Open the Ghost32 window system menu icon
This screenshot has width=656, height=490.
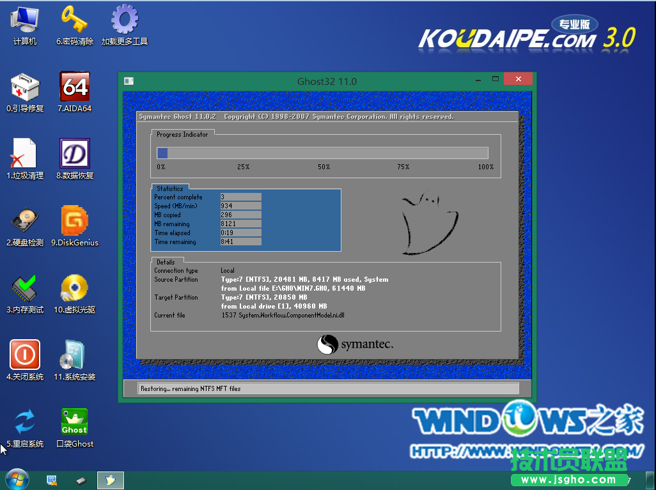click(x=129, y=81)
